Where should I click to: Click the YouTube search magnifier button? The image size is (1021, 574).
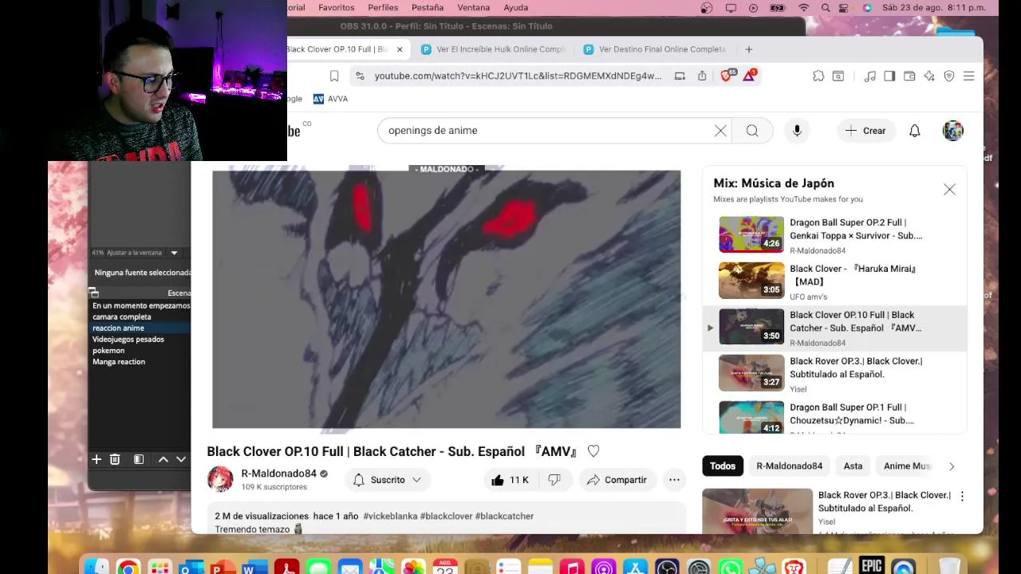coord(752,131)
